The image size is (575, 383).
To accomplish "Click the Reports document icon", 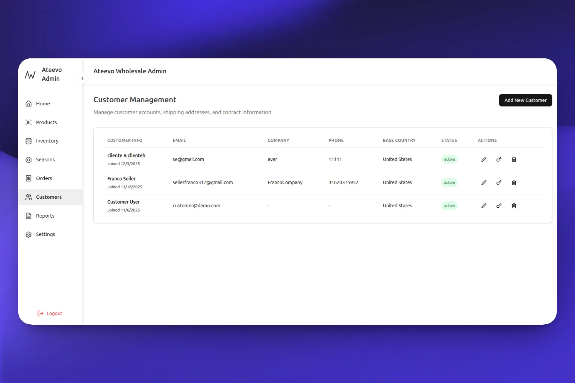I will tap(28, 216).
